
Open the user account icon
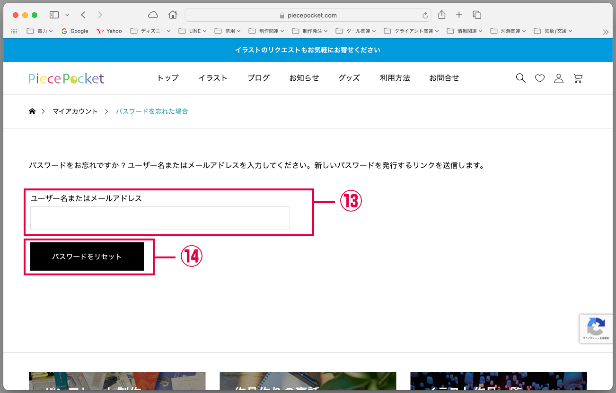click(x=559, y=78)
